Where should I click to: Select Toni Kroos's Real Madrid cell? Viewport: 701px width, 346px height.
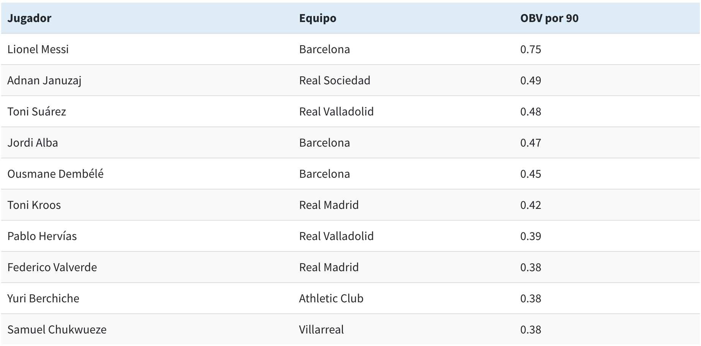coord(329,205)
